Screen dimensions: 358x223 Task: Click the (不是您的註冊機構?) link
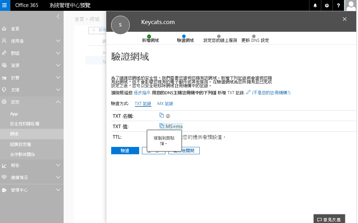271,93
